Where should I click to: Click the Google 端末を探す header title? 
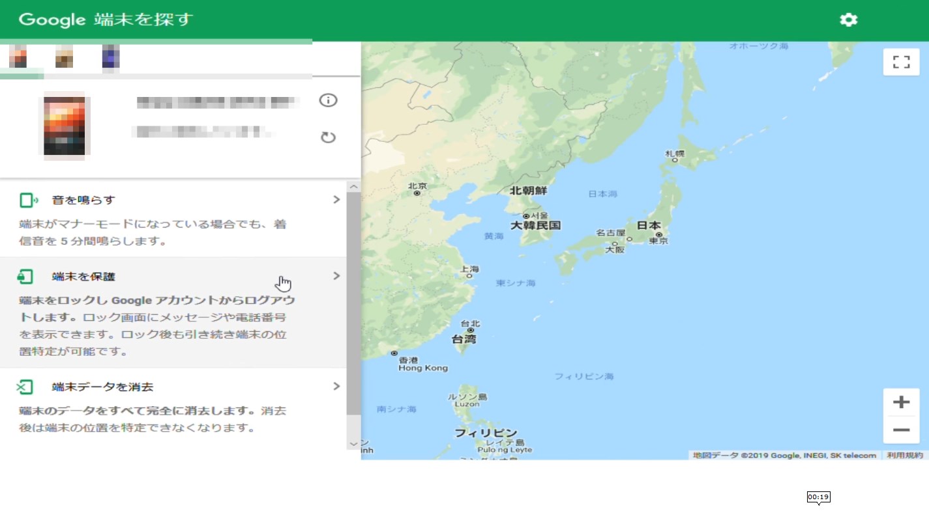(x=106, y=20)
